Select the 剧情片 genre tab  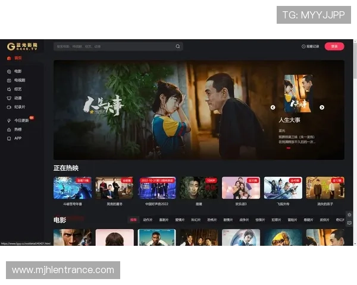(228, 220)
